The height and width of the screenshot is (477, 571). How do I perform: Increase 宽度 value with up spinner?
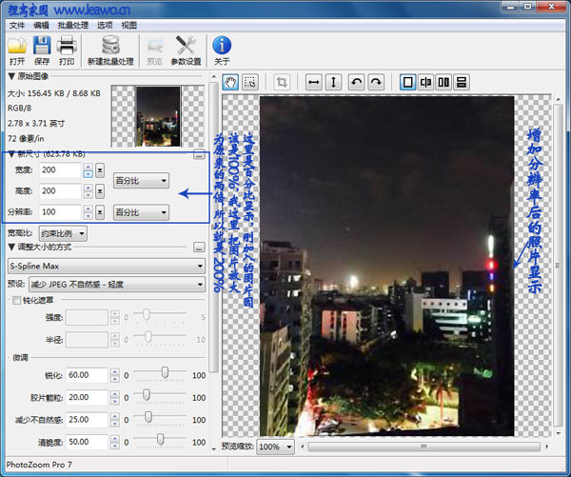point(88,167)
